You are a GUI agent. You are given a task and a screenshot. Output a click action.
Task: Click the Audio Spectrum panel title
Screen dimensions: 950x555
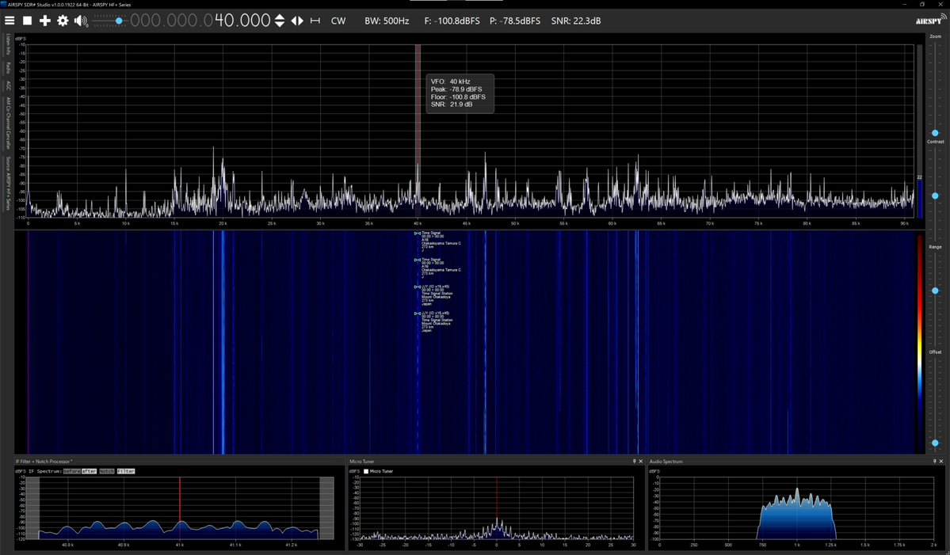point(666,462)
